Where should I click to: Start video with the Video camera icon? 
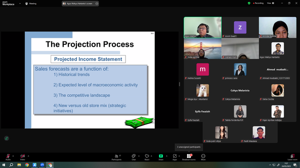point(22,156)
